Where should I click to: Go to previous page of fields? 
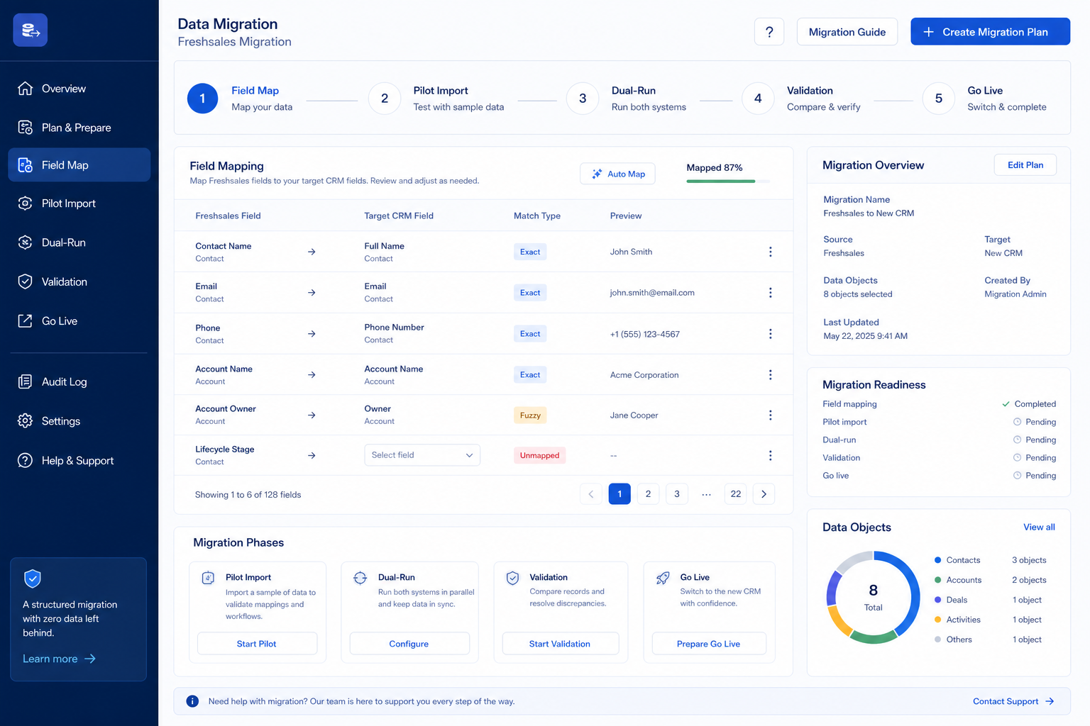coord(591,494)
